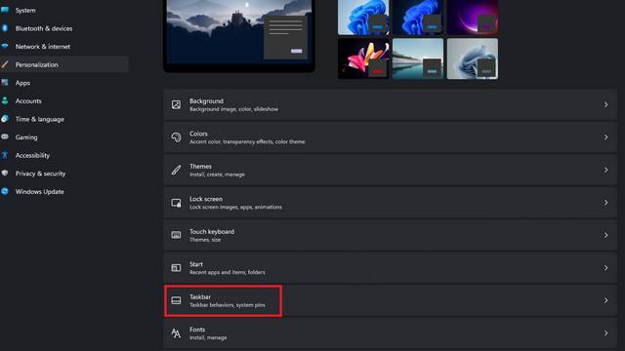Open the Background settings icon
The height and width of the screenshot is (351, 625).
176,104
